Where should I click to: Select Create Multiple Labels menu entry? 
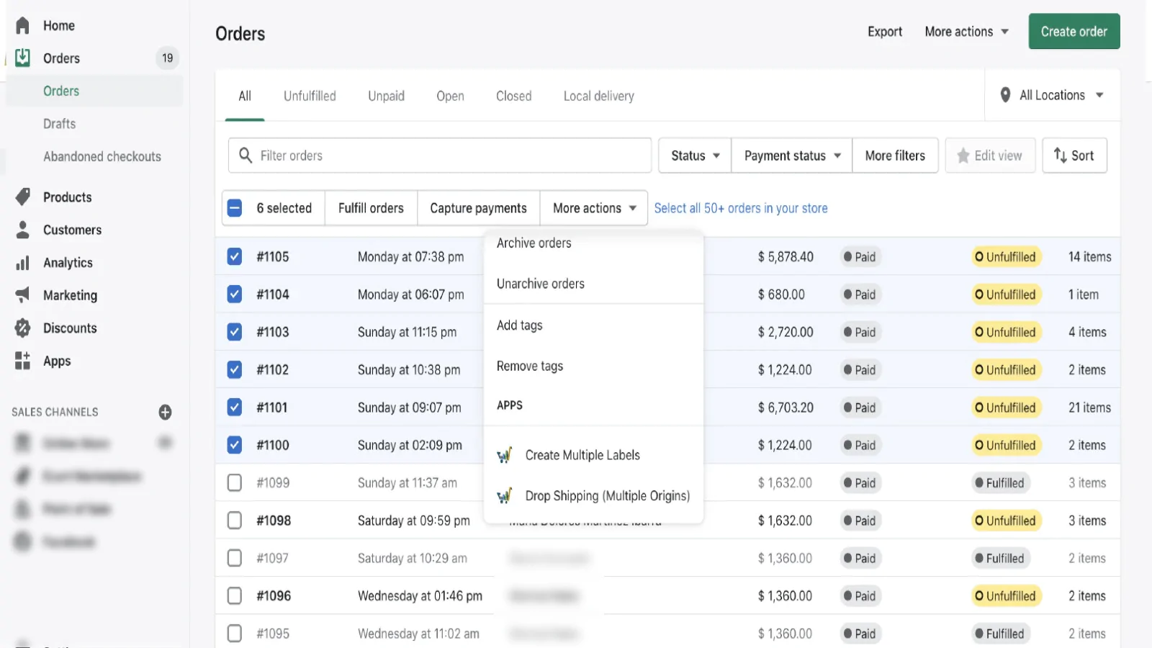tap(593, 455)
